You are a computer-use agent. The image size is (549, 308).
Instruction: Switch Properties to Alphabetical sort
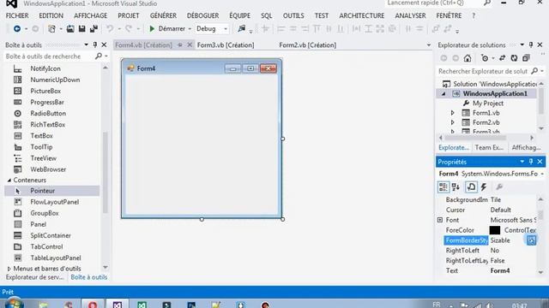click(x=455, y=187)
